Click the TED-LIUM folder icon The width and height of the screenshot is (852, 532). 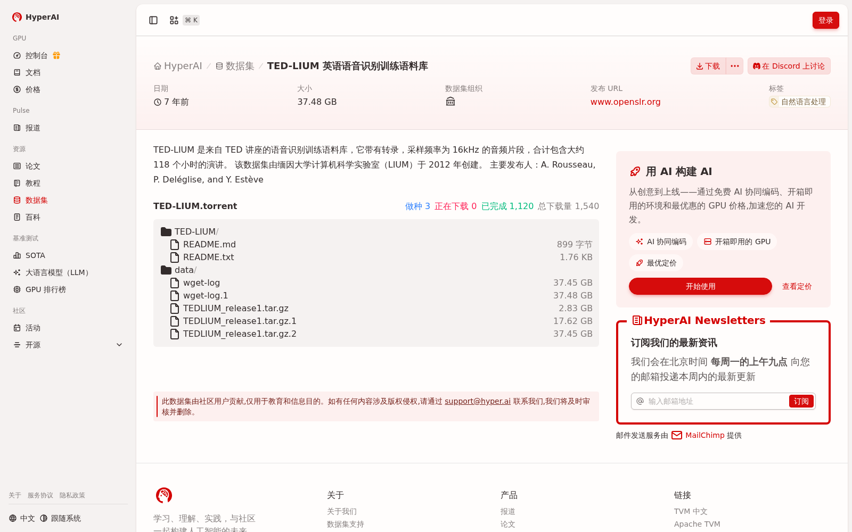pyautogui.click(x=166, y=232)
